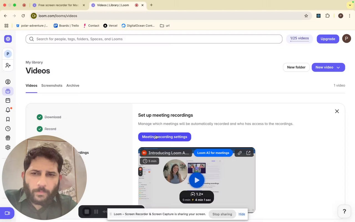Switch to Free screen recorder browser tab
This screenshot has height=222, width=355.
[x=58, y=5]
